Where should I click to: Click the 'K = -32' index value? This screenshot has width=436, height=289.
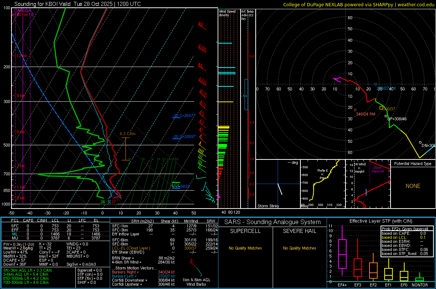[x=45, y=244]
